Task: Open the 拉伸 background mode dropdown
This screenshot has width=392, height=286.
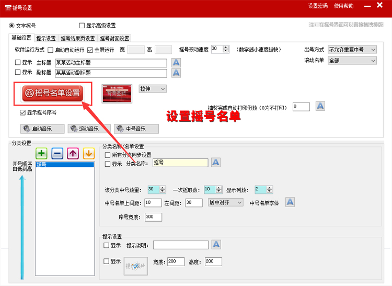Action: click(x=153, y=89)
